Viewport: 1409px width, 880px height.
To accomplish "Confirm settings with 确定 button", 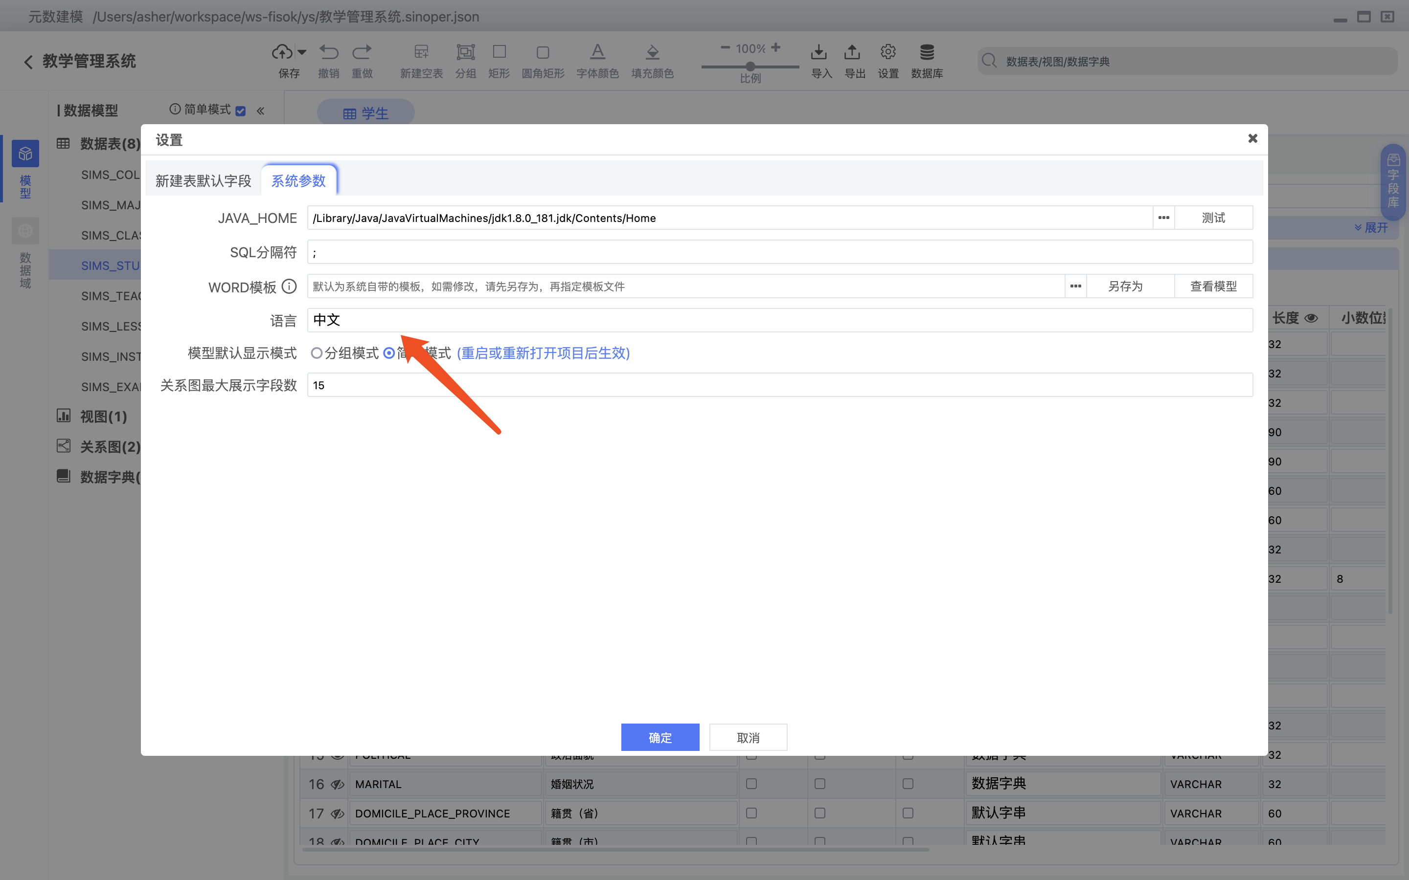I will [x=659, y=737].
